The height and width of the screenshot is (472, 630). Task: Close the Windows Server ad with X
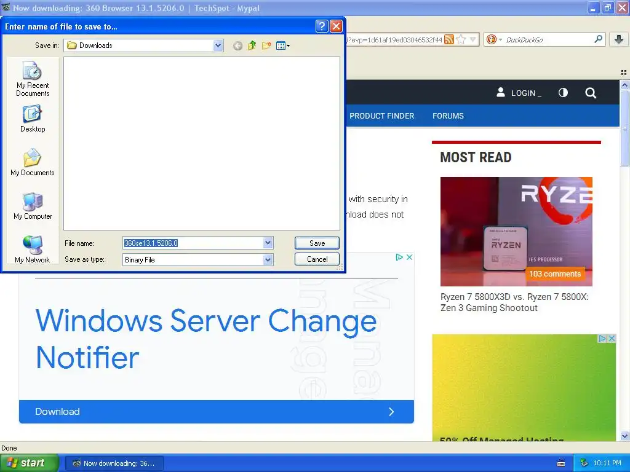coord(409,257)
